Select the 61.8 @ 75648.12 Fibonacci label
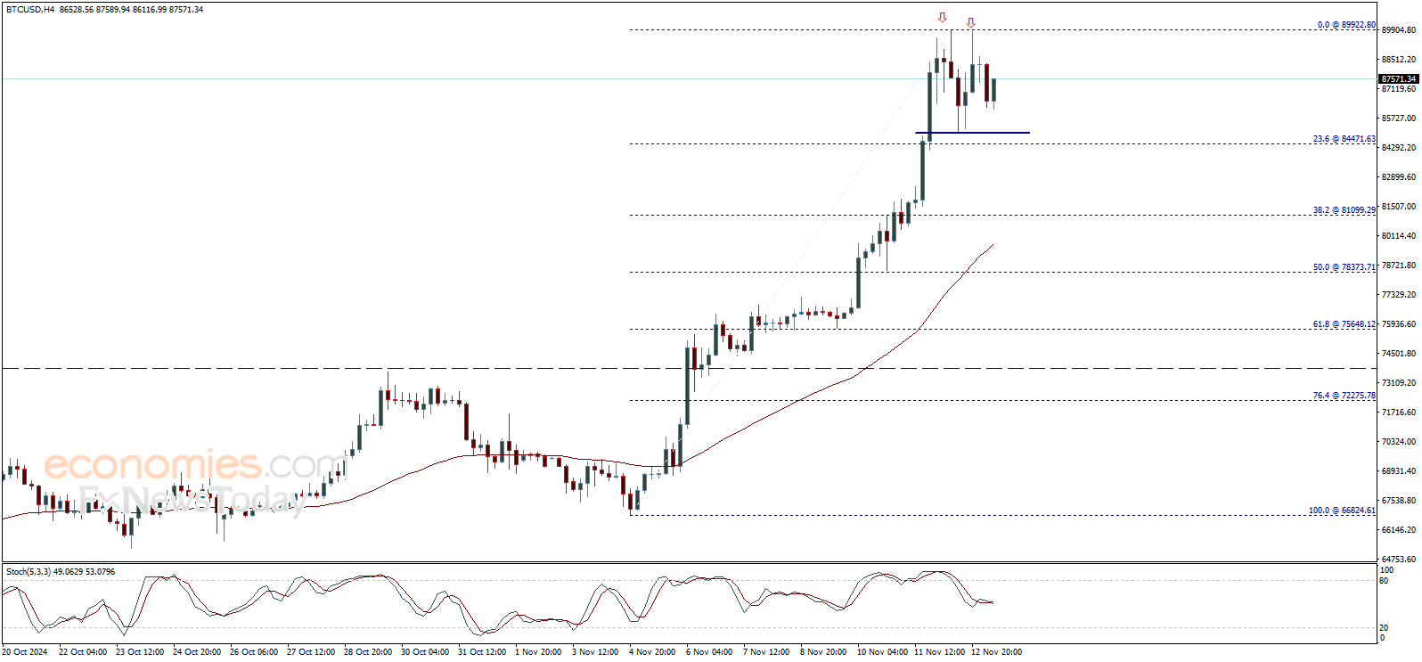Screen dimensions: 1422x662 click(x=1344, y=324)
